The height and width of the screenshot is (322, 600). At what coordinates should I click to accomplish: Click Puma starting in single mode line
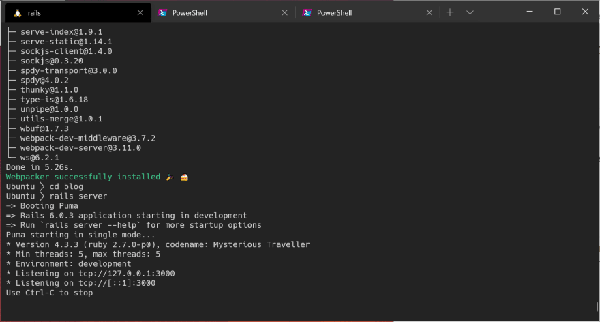[80, 235]
